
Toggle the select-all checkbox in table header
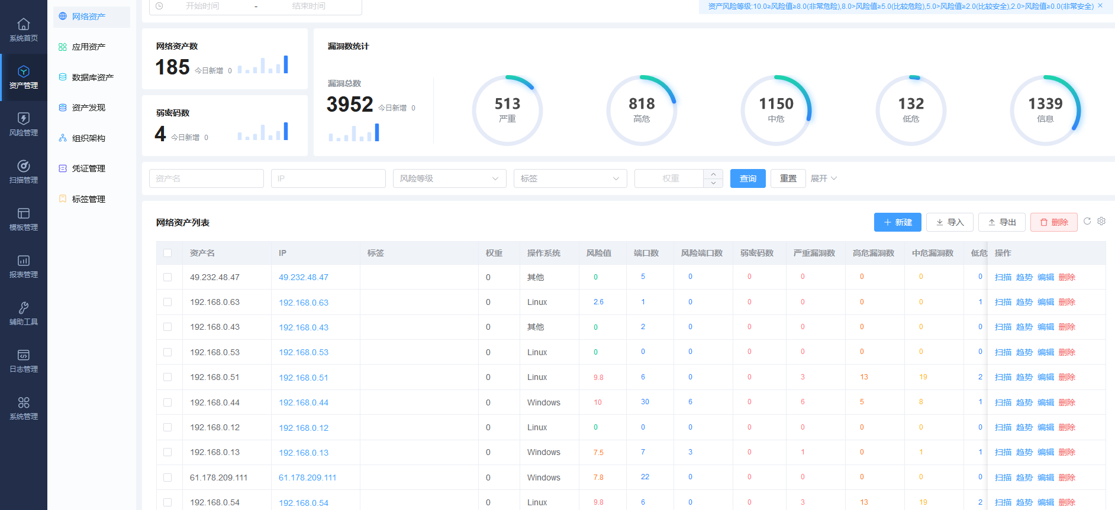(x=167, y=253)
